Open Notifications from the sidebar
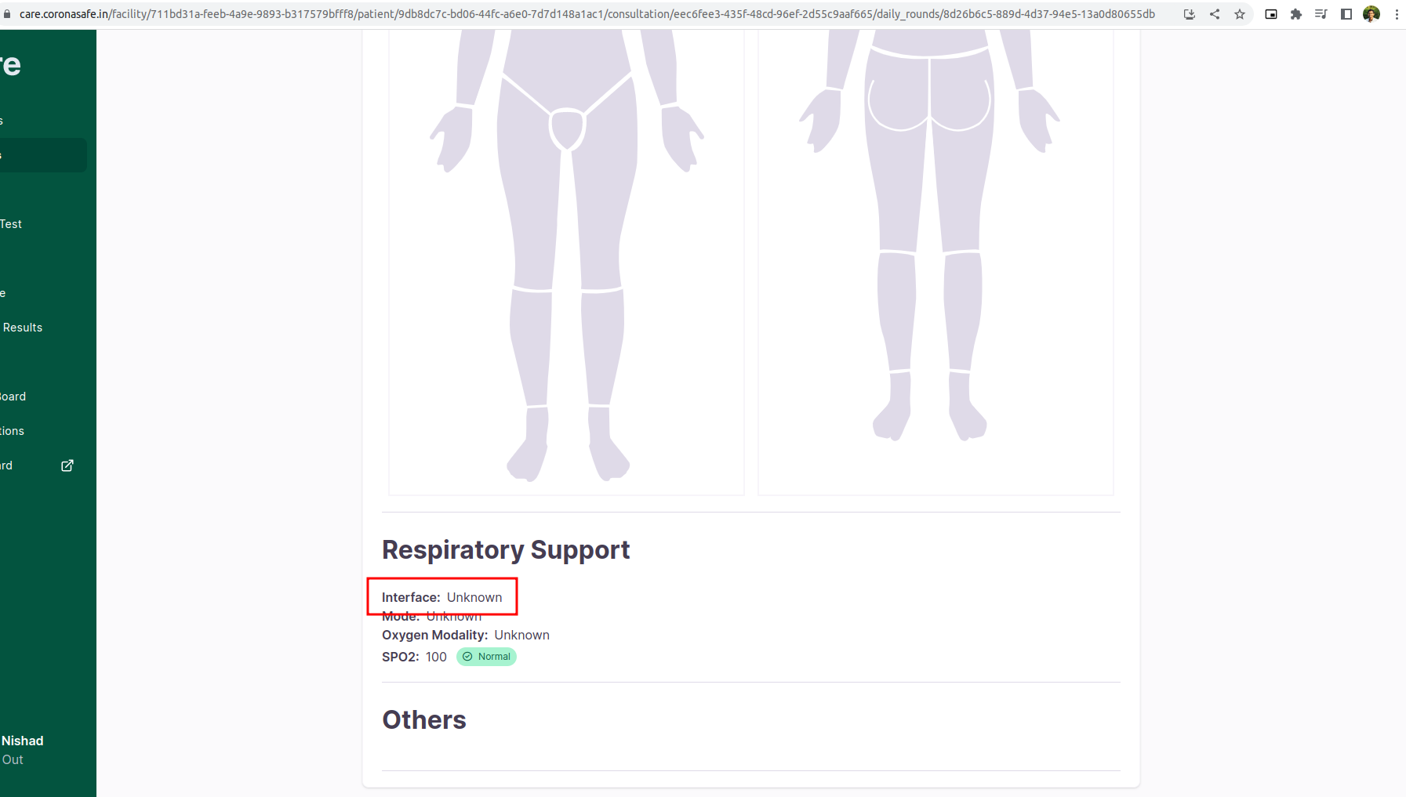Image resolution: width=1406 pixels, height=797 pixels. point(12,430)
